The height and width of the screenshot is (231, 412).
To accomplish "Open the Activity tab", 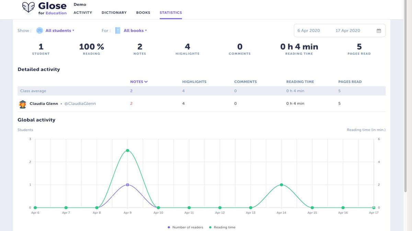I will 83,13.
